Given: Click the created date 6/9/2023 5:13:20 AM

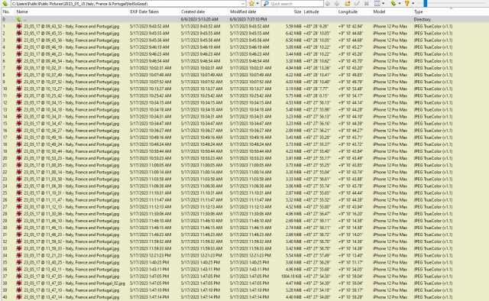Looking at the screenshot, I should 199,19.
